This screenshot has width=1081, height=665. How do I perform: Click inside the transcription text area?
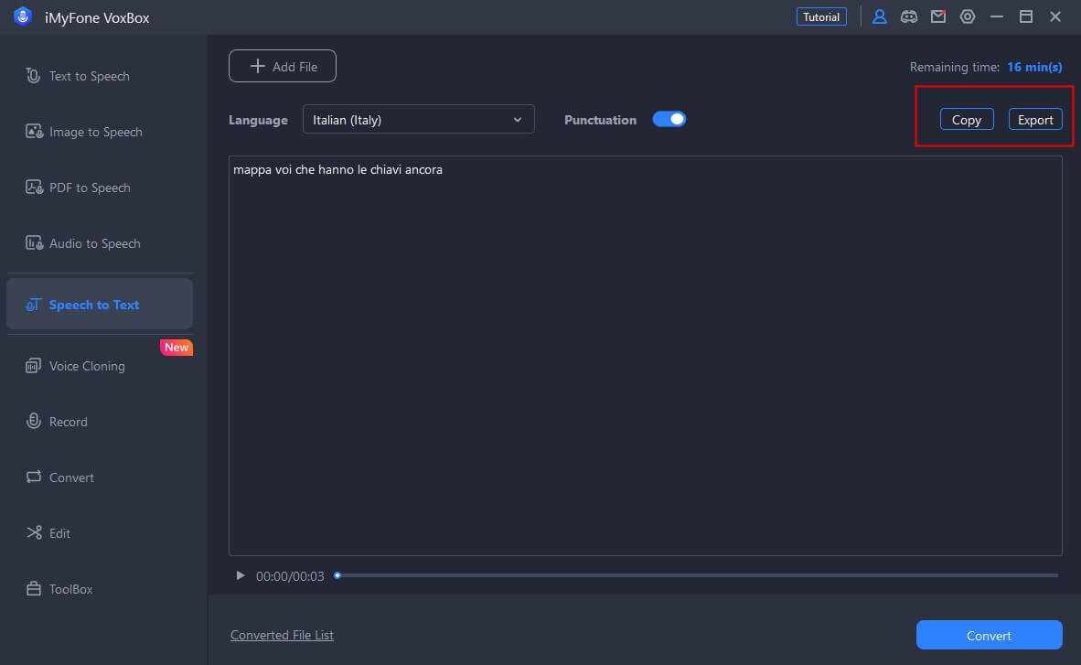point(646,355)
